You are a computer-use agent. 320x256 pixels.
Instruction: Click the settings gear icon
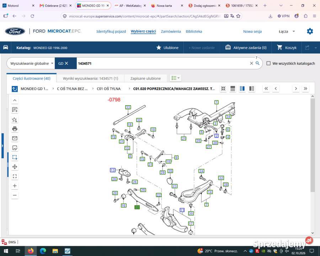pos(310,31)
